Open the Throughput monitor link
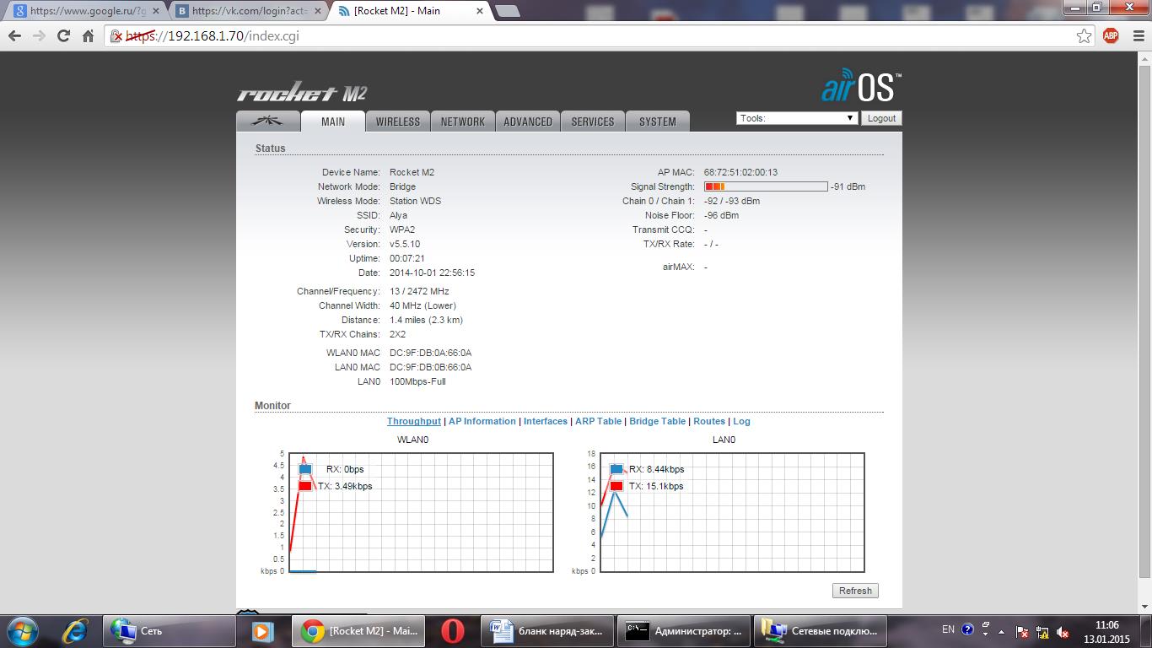The image size is (1152, 648). pyautogui.click(x=414, y=421)
